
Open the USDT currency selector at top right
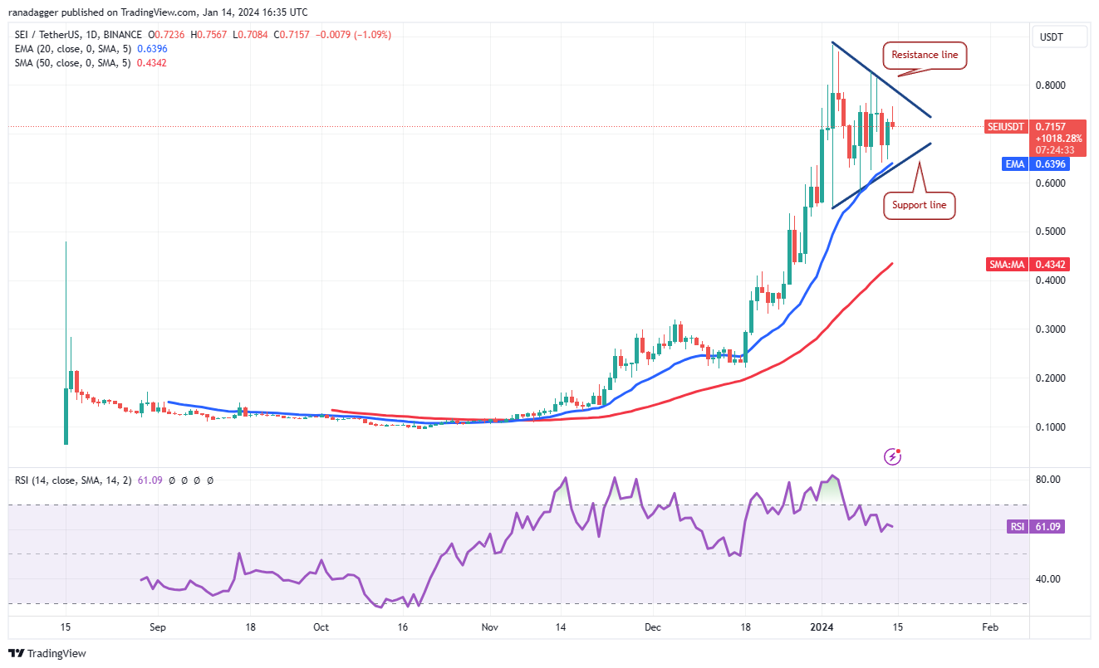(x=1059, y=36)
